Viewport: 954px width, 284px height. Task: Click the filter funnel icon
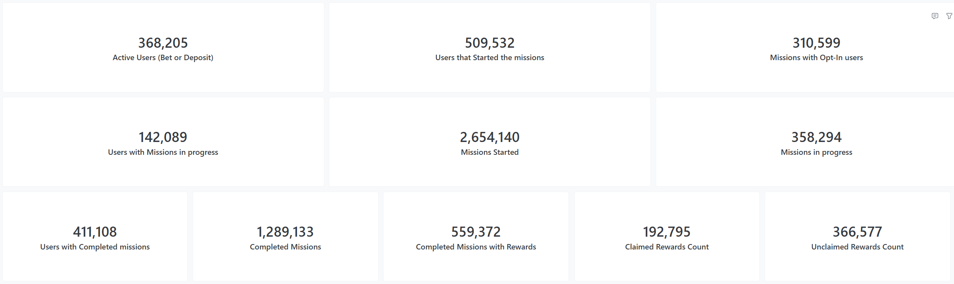click(x=949, y=16)
